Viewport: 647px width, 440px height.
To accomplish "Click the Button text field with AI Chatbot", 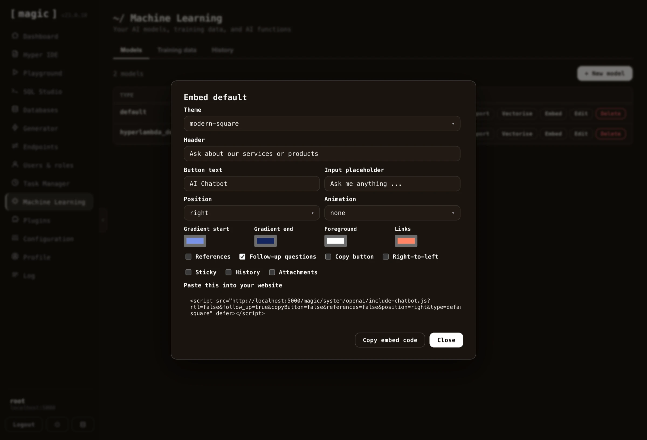I will [x=252, y=184].
